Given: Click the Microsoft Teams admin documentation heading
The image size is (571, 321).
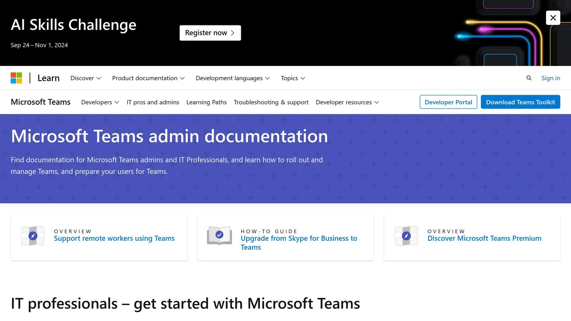Looking at the screenshot, I should point(169,136).
